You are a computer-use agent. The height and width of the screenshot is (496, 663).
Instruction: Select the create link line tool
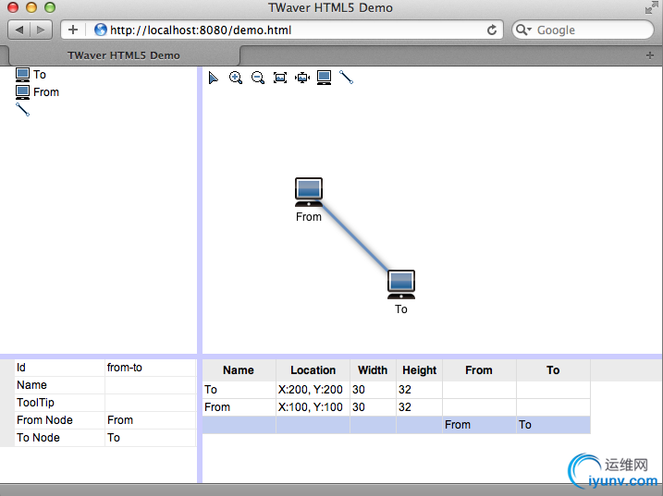[347, 78]
